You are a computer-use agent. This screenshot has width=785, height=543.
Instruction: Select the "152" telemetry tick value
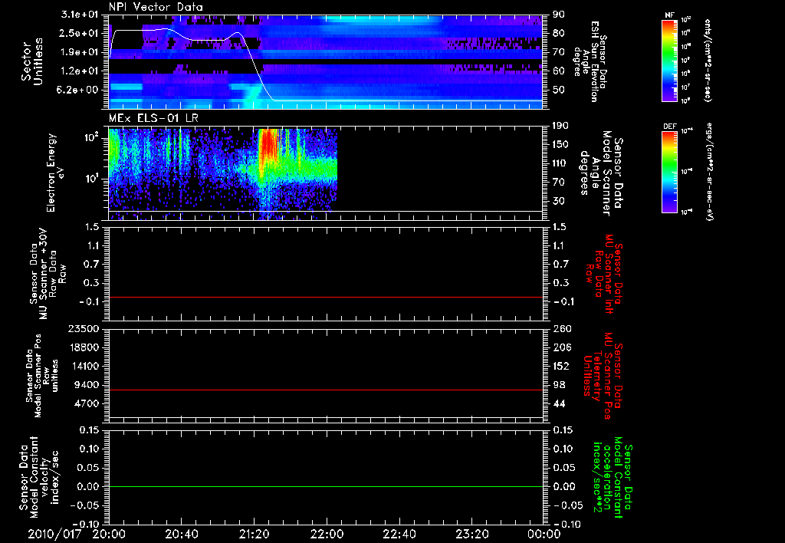[x=561, y=366]
